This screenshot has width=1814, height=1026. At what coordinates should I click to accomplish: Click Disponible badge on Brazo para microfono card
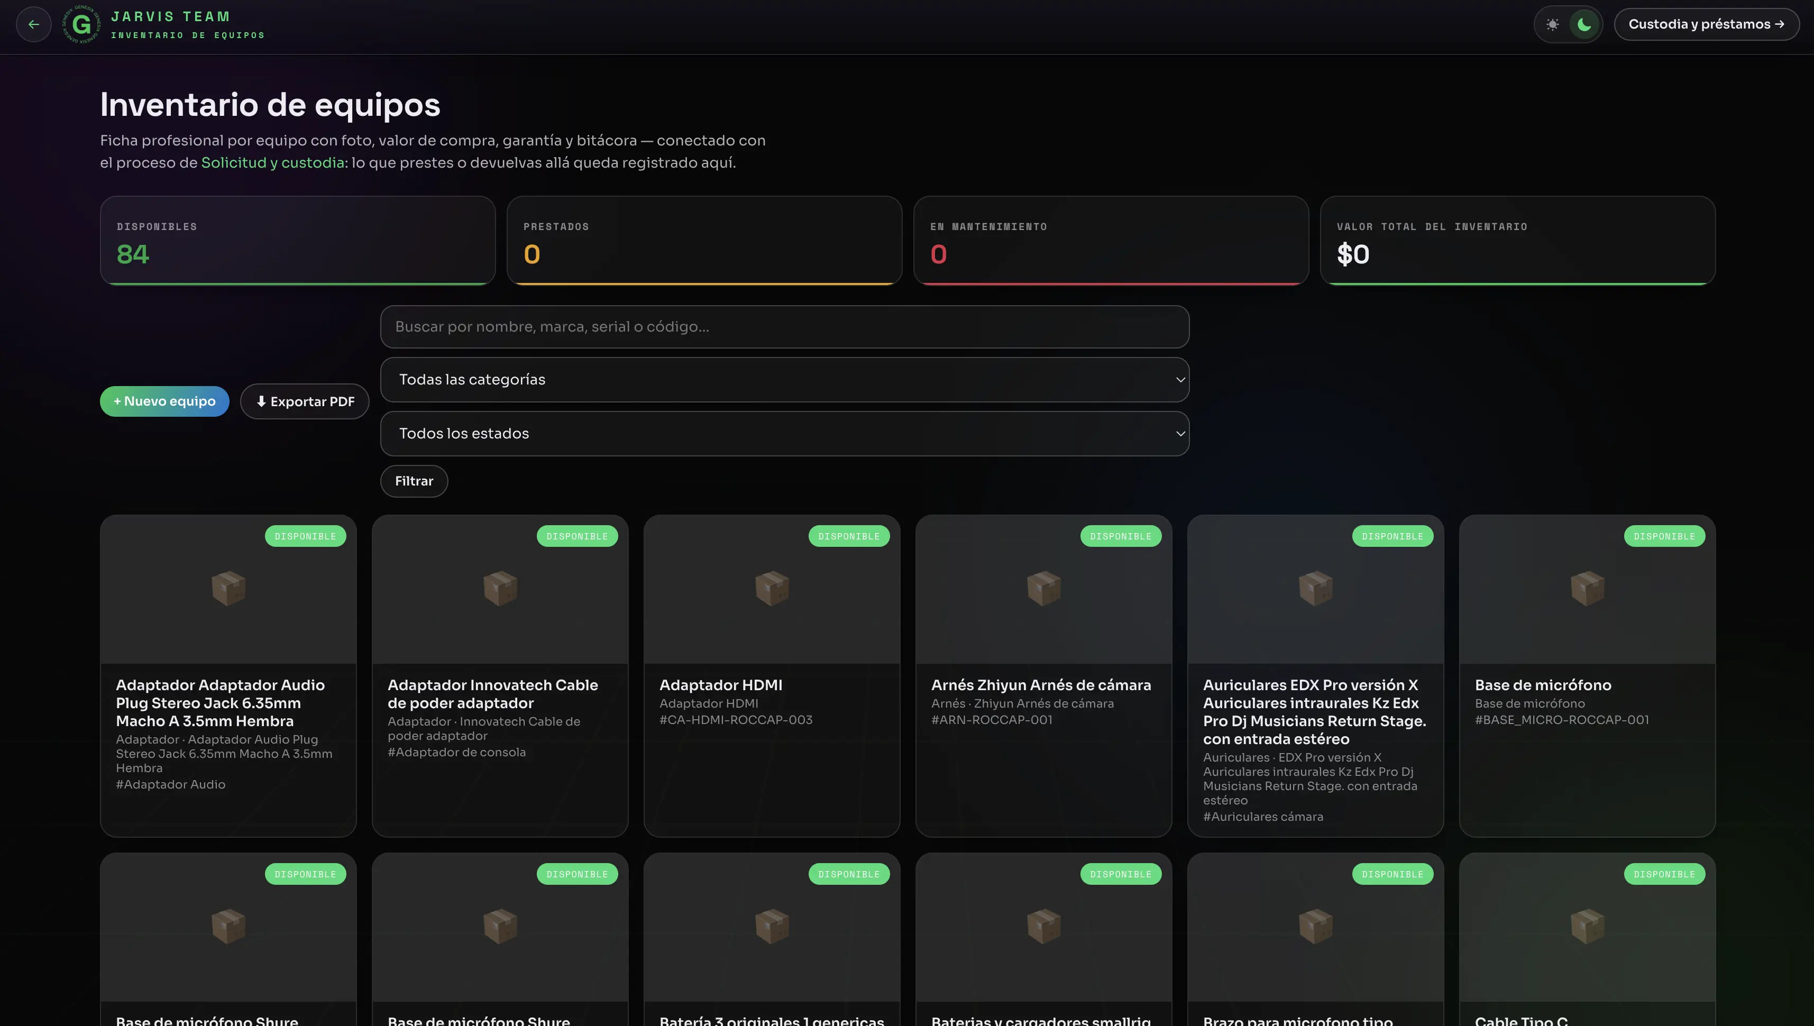(1392, 875)
